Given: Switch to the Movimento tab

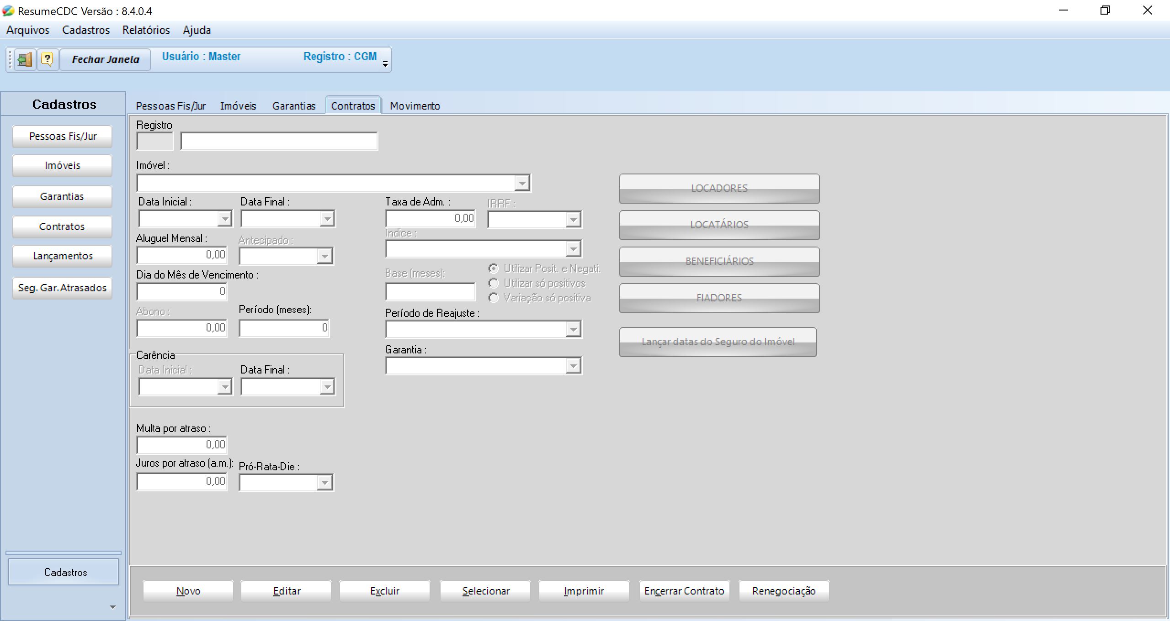Looking at the screenshot, I should pos(415,106).
